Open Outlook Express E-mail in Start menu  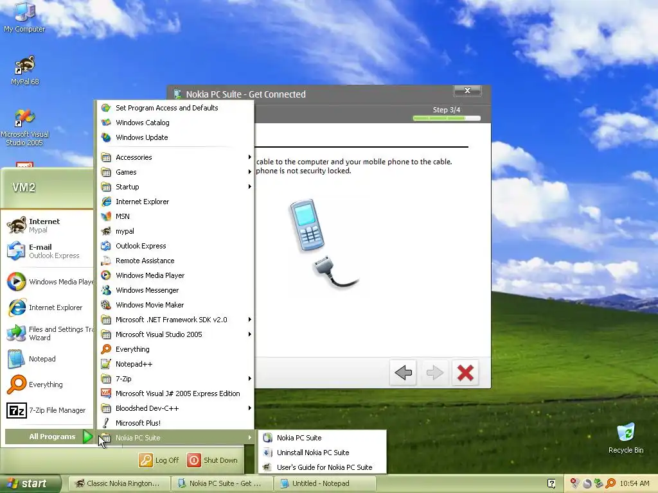[x=48, y=251]
